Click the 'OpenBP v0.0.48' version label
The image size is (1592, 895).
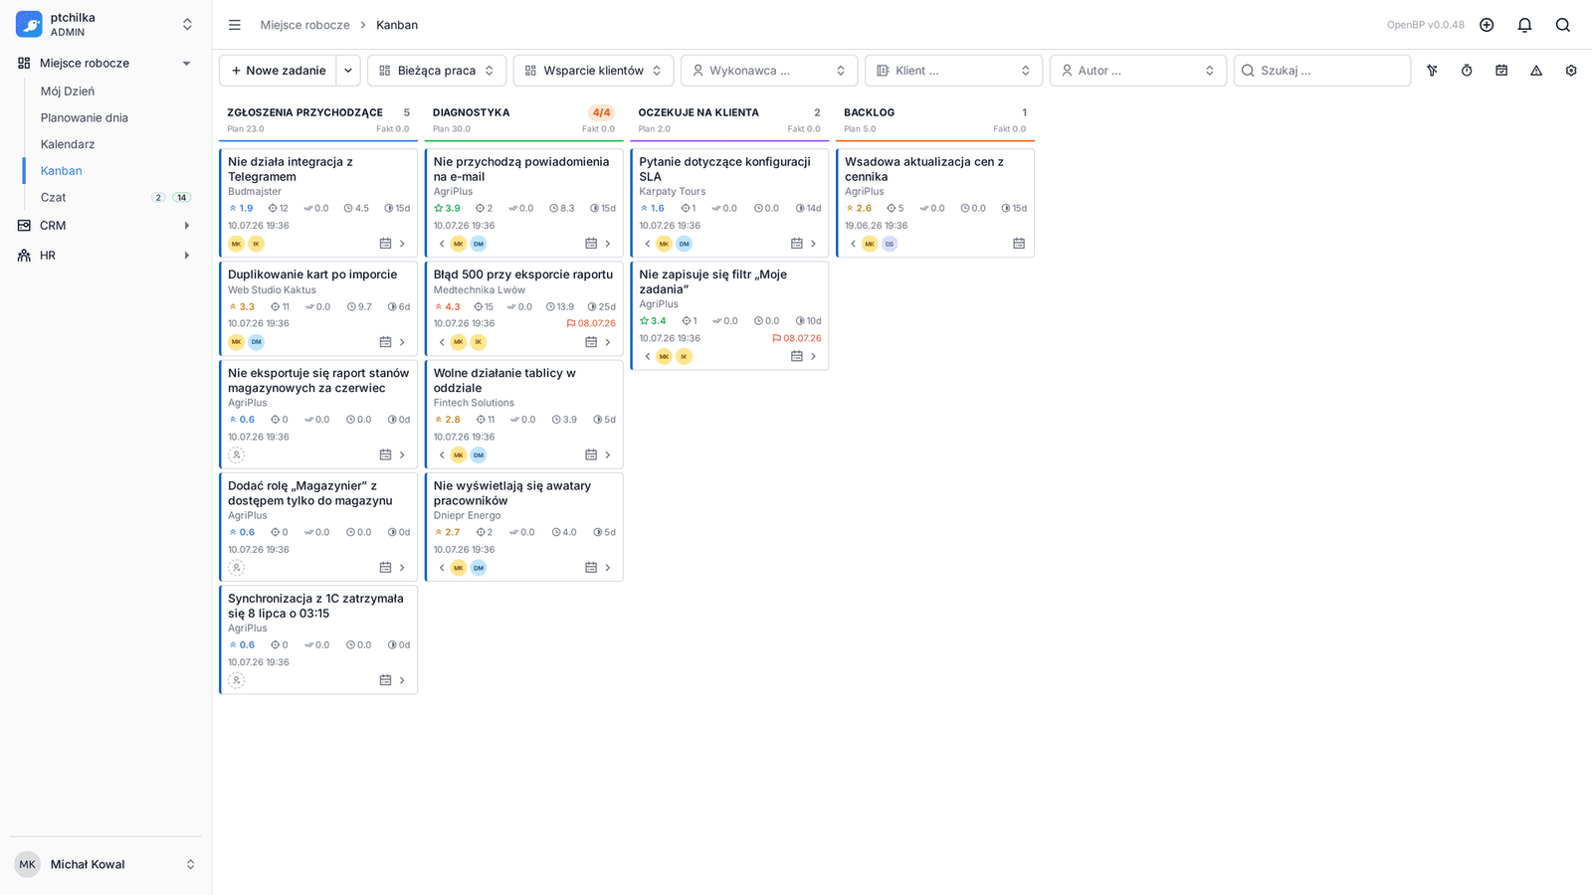(1426, 25)
